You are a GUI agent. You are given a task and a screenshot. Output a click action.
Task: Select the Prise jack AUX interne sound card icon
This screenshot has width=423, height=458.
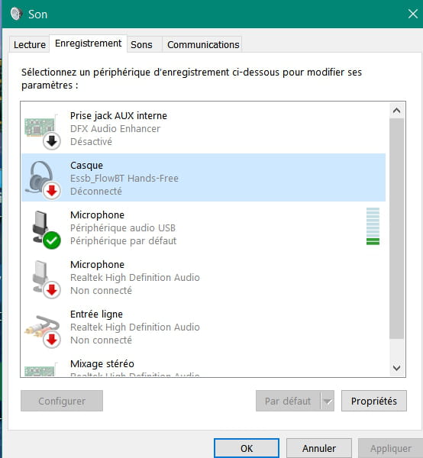[42, 131]
